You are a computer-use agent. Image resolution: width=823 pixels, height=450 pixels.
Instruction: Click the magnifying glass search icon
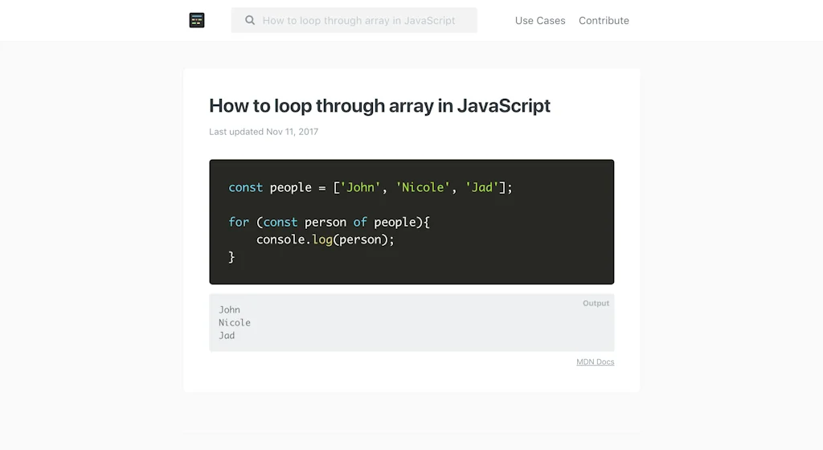[x=250, y=20]
